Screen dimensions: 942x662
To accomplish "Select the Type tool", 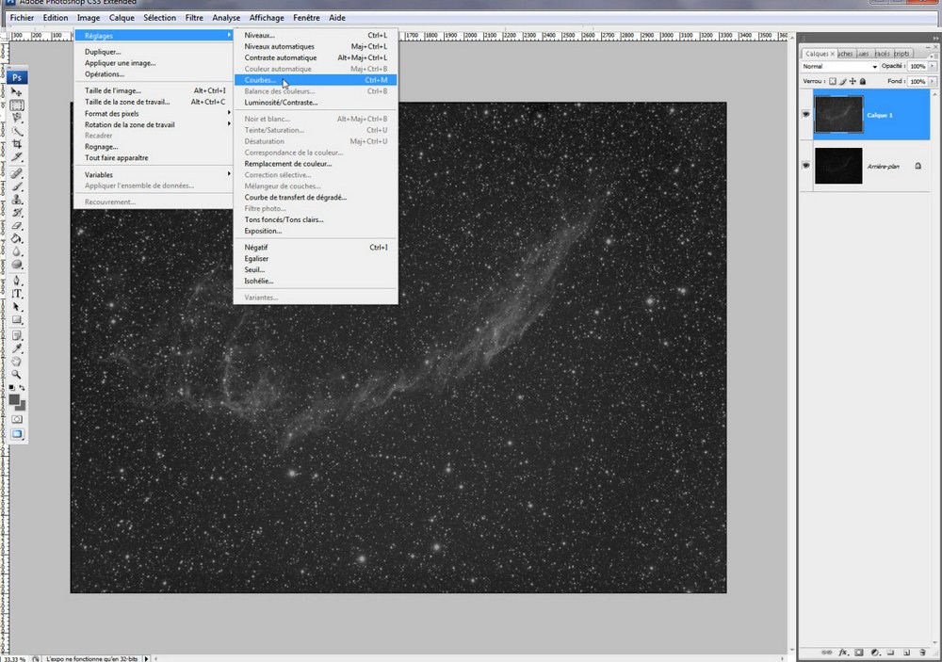I will point(17,294).
